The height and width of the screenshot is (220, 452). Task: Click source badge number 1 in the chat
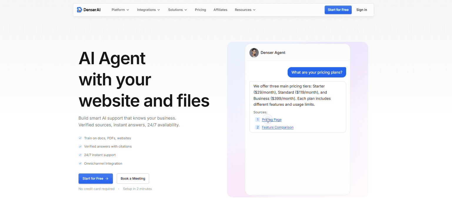point(258,120)
